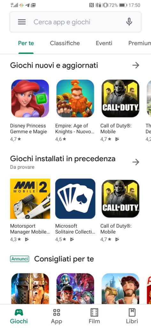
Task: Open Disney Princess Gemme e Magie icon
Action: click(x=30, y=98)
